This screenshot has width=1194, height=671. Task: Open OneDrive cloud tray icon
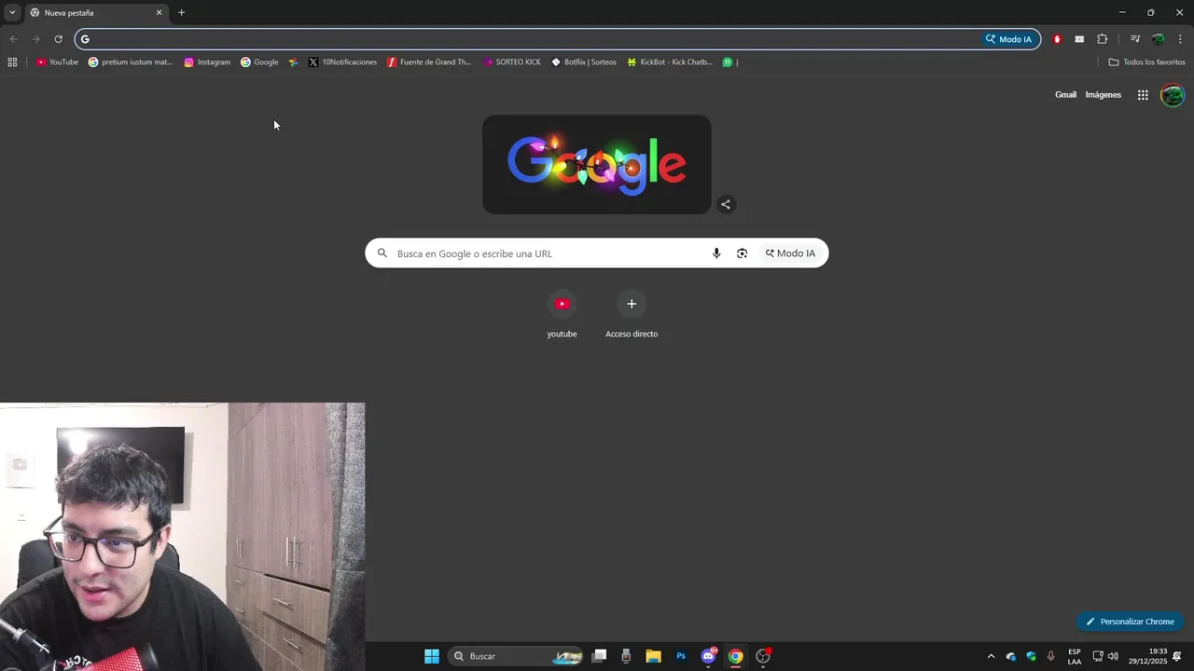point(1011,657)
